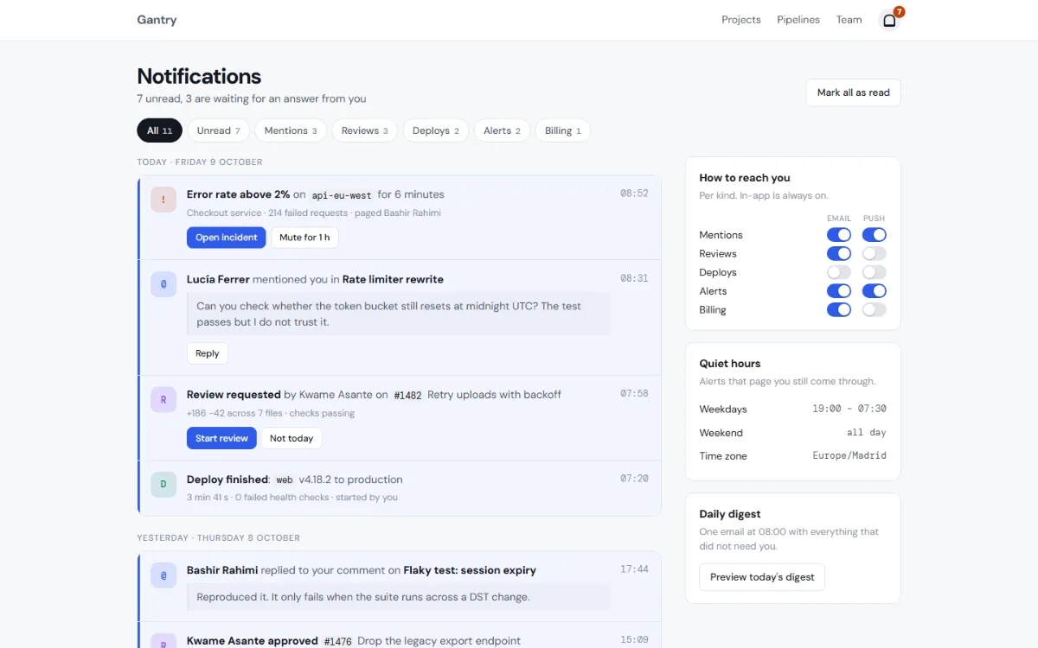Image resolution: width=1038 pixels, height=648 pixels.
Task: Open the Deploy finished web v4.18.2 notification
Action: tap(400, 488)
